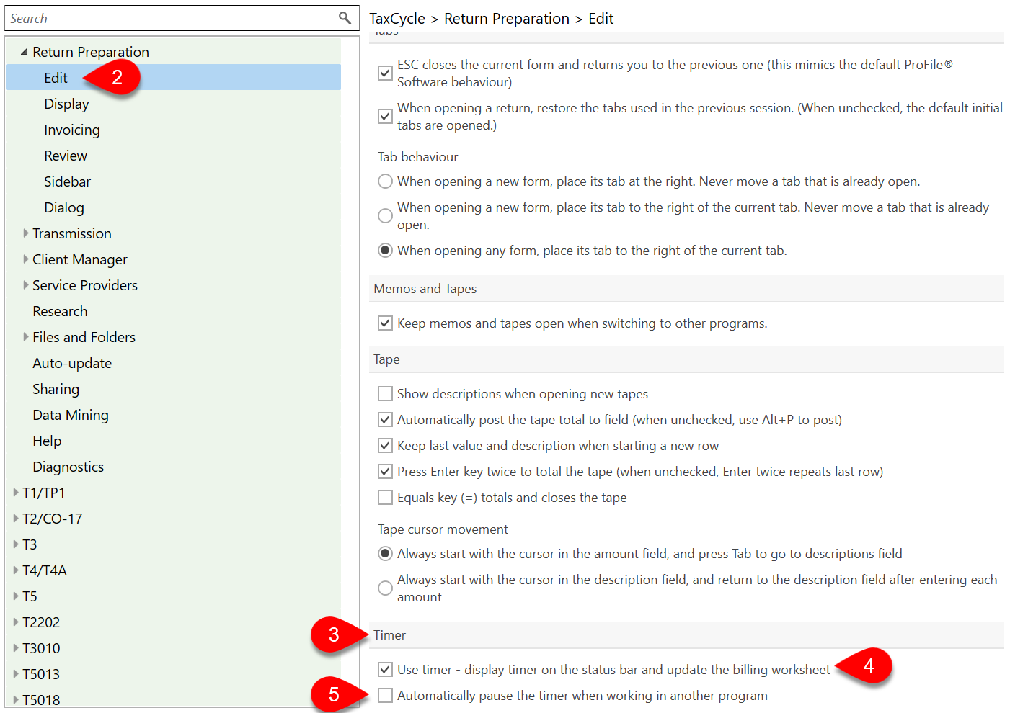Expand the T2202 tree node
The width and height of the screenshot is (1010, 713).
(16, 622)
